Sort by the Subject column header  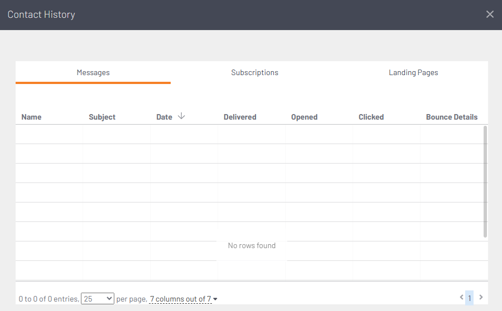pos(102,117)
